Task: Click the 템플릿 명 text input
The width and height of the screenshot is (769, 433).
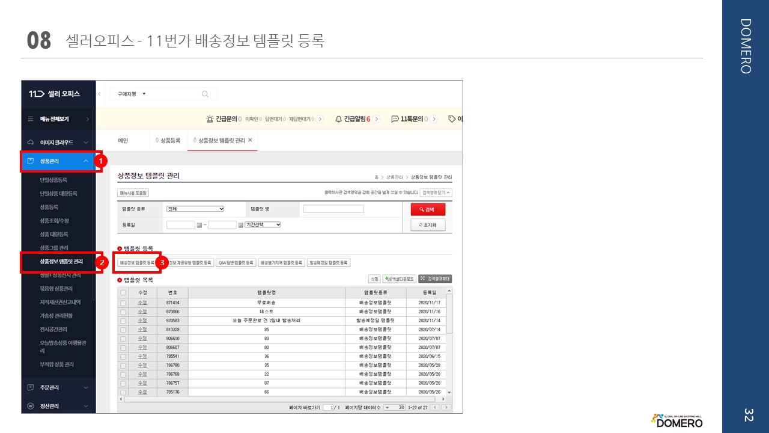Action: click(333, 209)
